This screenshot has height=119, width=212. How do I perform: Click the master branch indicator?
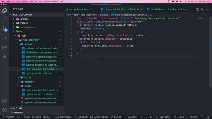coord(8,117)
